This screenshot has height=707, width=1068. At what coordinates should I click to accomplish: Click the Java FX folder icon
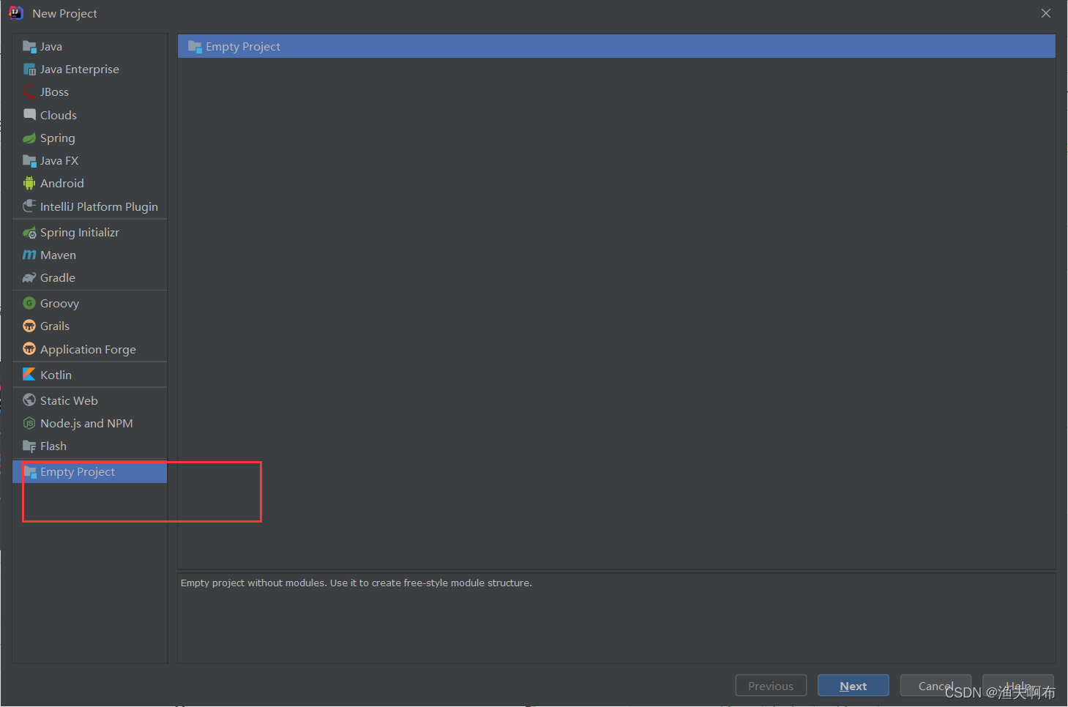(x=29, y=161)
